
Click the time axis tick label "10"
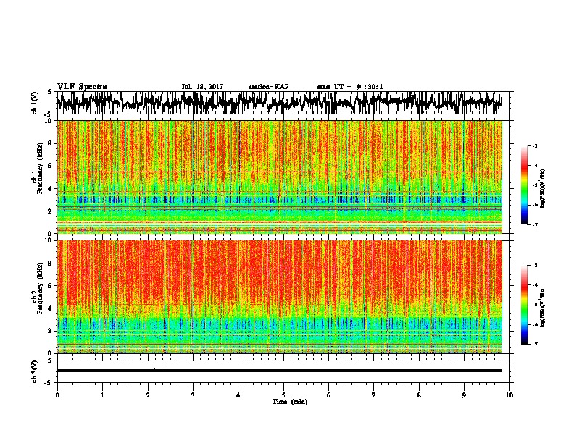click(509, 395)
